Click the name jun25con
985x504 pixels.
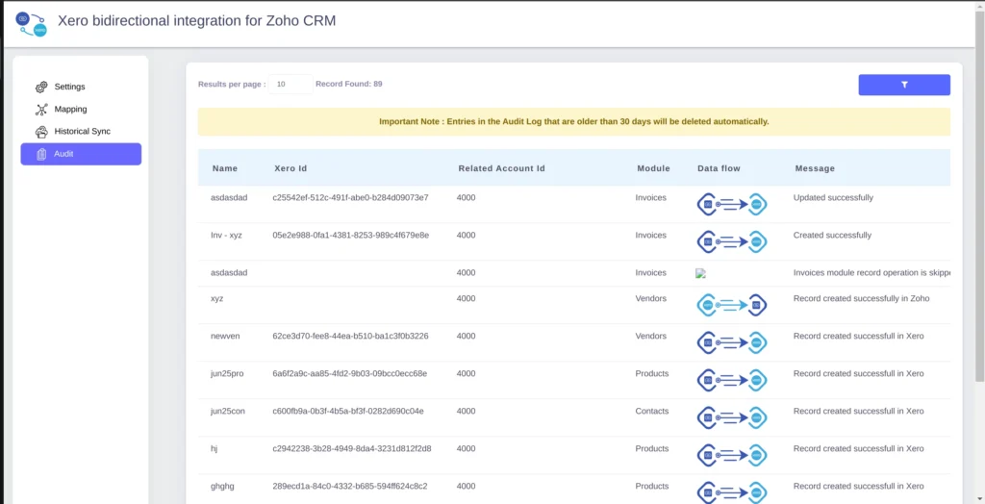tap(227, 412)
